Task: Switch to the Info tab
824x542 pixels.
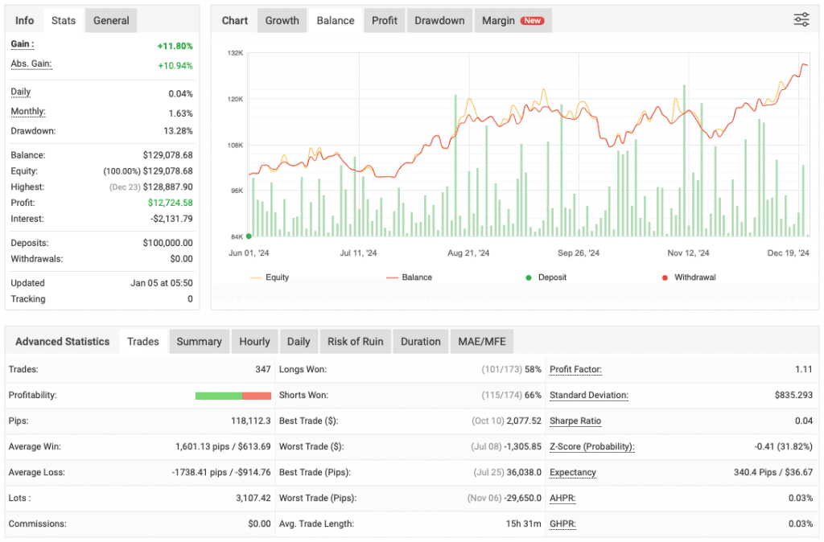Action: (x=24, y=20)
